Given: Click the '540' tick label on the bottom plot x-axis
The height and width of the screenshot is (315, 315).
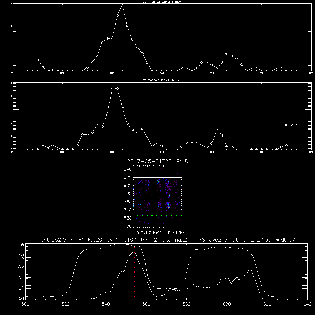Looking at the screenshot, I should 106,304.
